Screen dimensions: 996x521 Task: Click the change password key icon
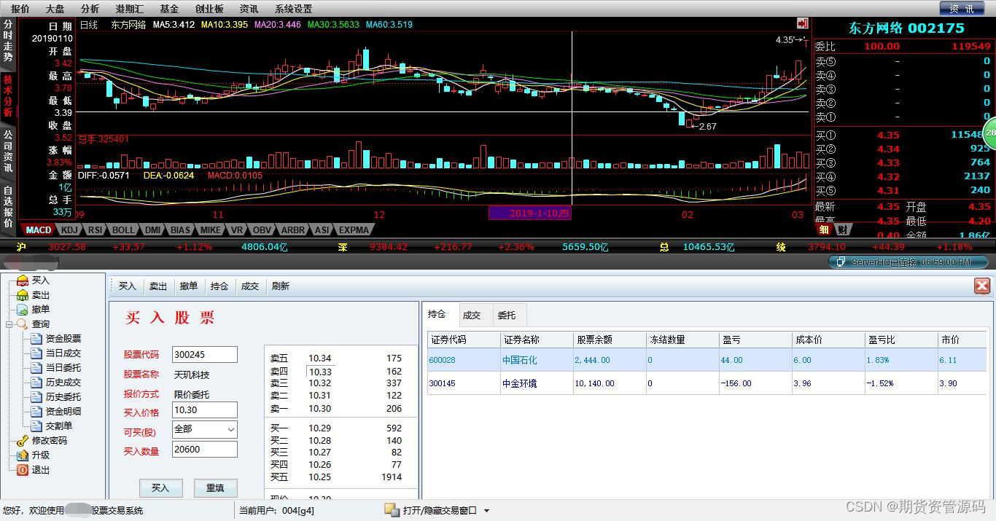23,441
